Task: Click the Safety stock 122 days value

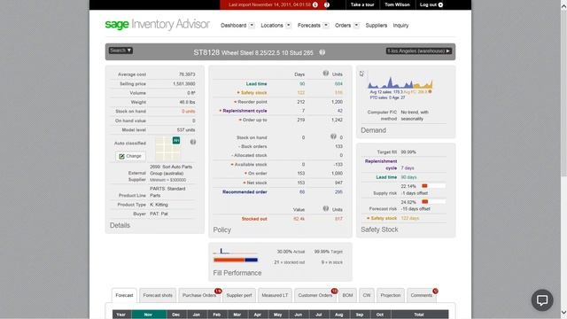Action: 410,218
